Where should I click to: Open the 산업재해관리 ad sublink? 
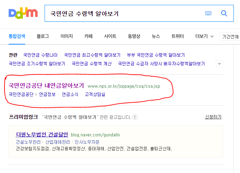click(58, 142)
